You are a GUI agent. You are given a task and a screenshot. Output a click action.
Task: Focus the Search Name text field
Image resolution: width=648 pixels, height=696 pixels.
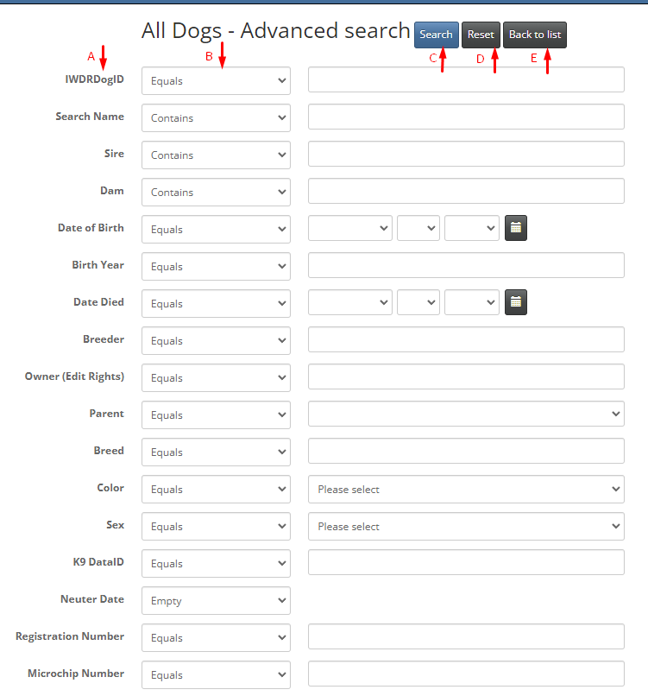(466, 117)
